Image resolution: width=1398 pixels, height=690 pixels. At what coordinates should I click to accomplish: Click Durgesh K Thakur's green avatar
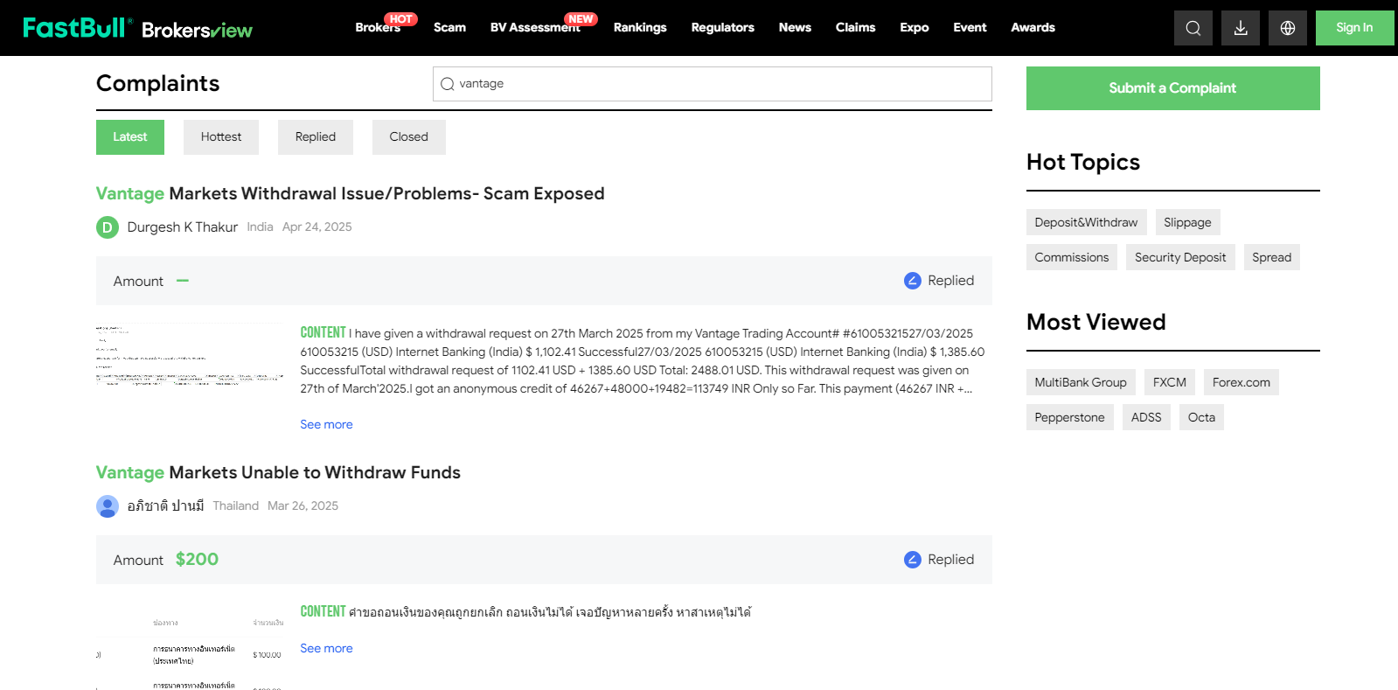[x=107, y=227]
